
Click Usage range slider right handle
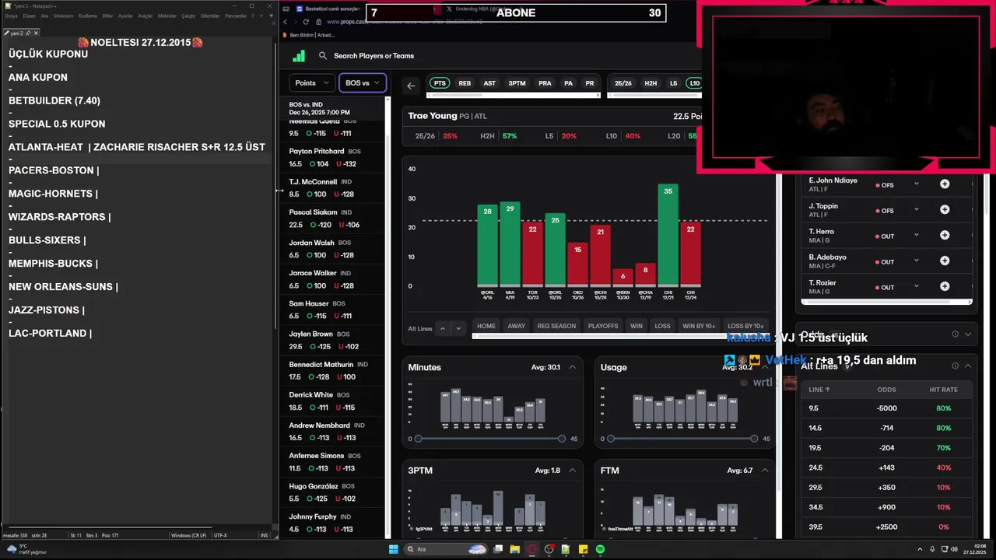[754, 439]
